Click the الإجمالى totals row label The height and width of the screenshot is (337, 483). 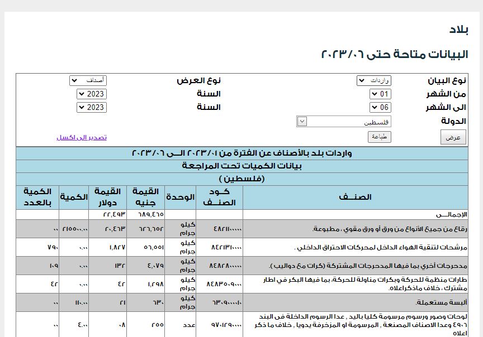452,214
